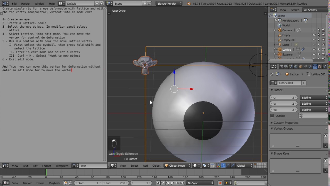
Task: Click the Lattice.001 datablock name field
Action: (290, 83)
